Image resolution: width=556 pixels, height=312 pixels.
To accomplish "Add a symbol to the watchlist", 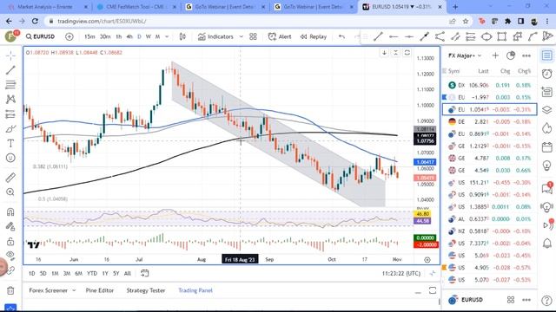I will click(495, 55).
